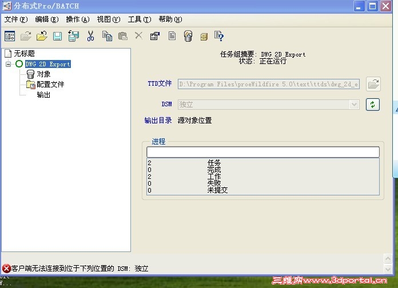This screenshot has width=398, height=288.
Task: Click the 任务 count row
Action: pos(263,162)
